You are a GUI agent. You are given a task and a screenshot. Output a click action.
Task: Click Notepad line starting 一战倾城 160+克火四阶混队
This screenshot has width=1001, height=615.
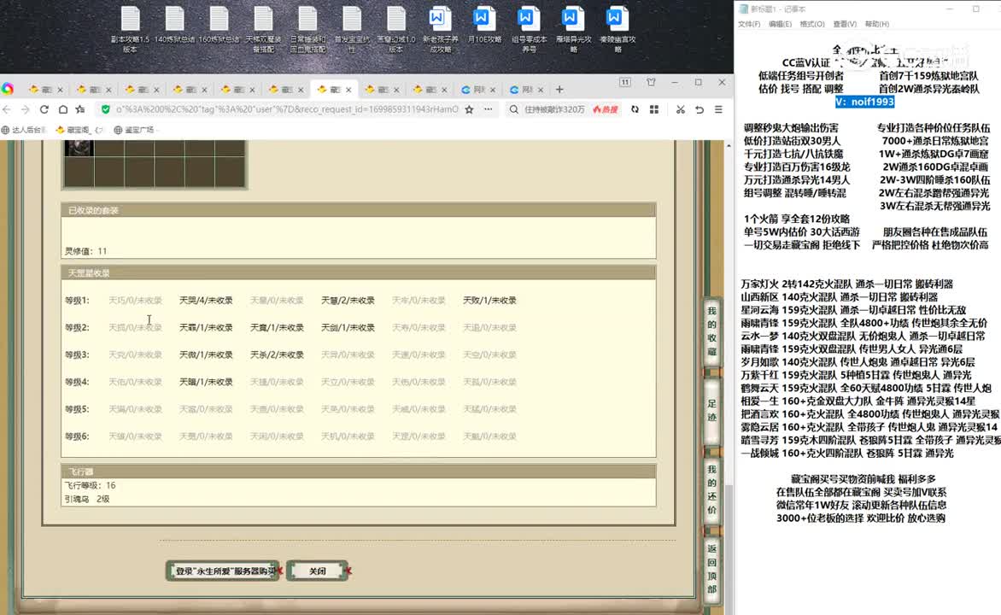pyautogui.click(x=847, y=453)
